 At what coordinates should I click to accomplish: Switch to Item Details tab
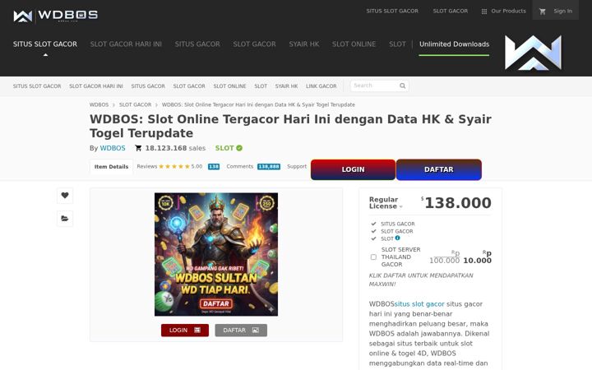(x=111, y=166)
